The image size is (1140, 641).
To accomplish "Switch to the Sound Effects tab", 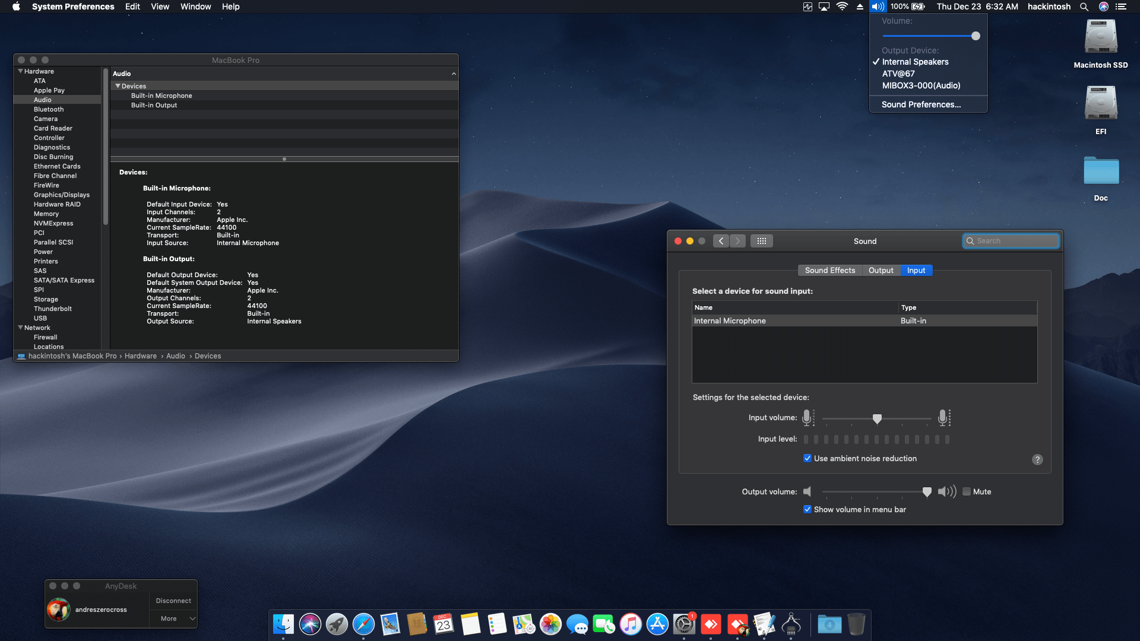I will (829, 270).
